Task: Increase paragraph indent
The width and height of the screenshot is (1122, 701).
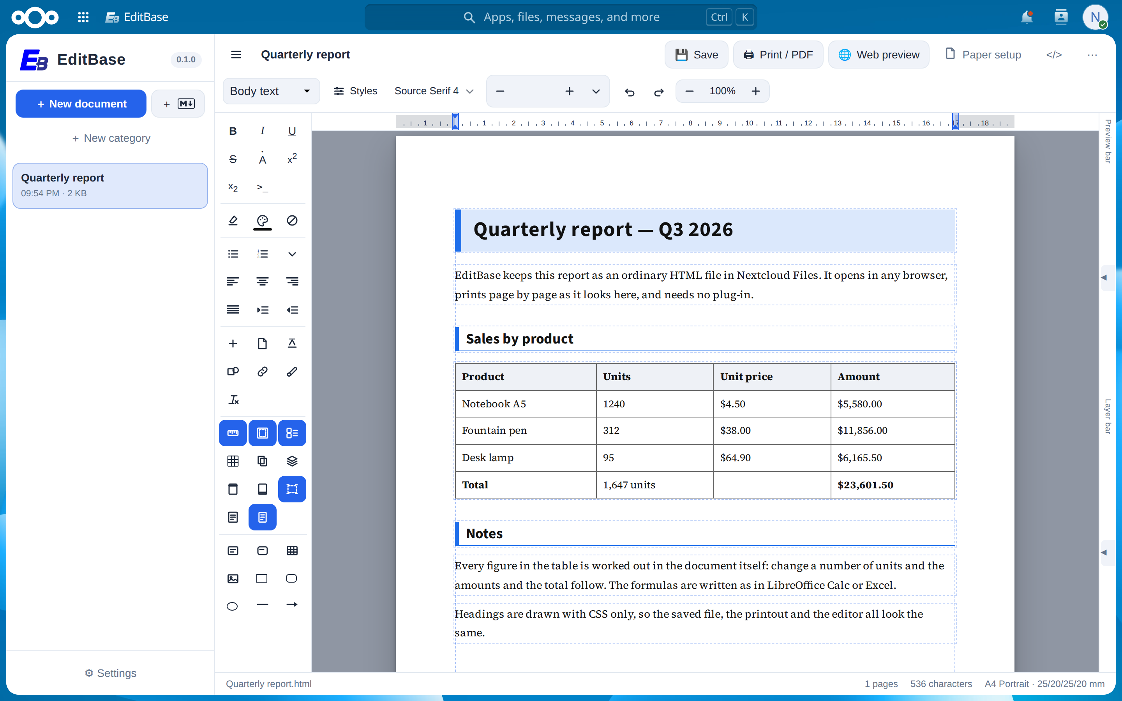Action: click(x=263, y=310)
